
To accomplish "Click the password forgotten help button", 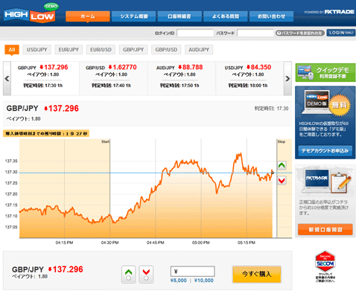I will coord(300,33).
